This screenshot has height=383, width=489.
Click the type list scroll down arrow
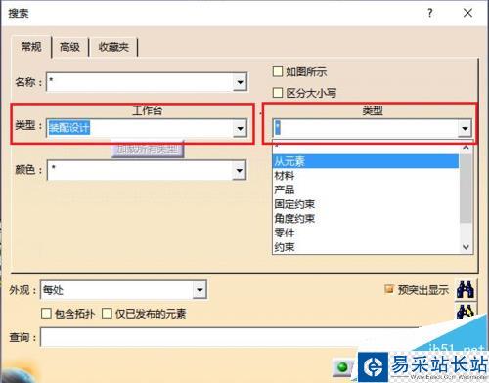click(x=466, y=247)
